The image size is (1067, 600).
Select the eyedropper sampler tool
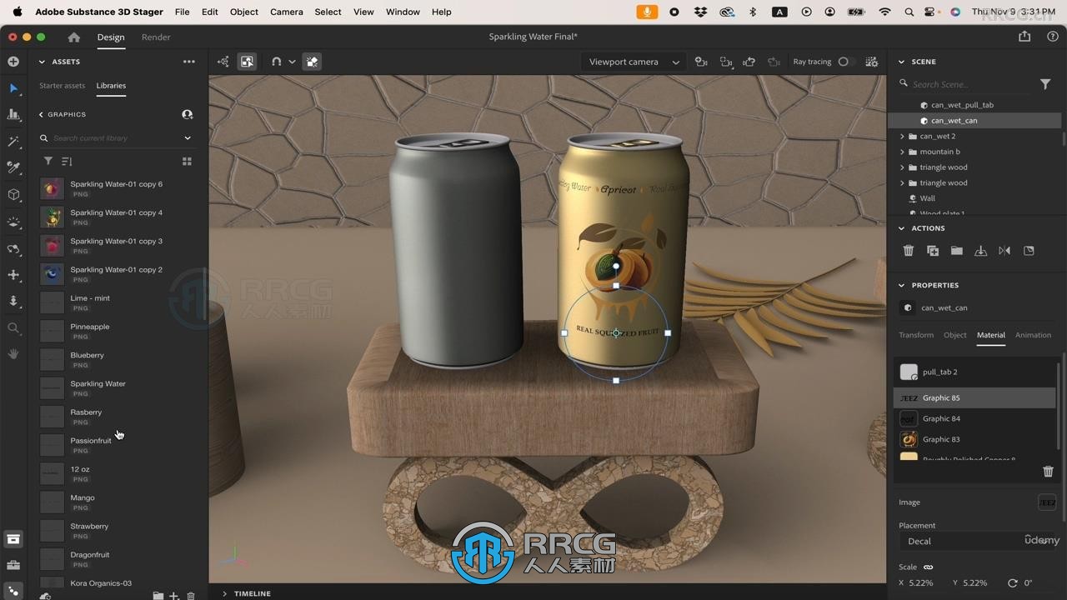pyautogui.click(x=13, y=167)
